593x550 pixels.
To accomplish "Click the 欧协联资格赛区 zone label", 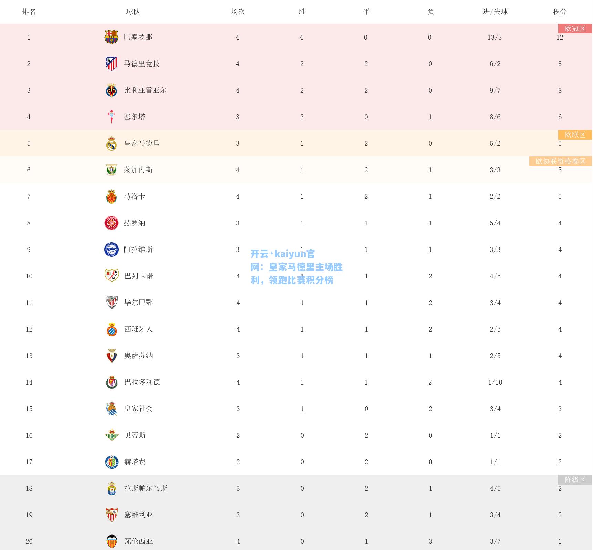I will (561, 161).
